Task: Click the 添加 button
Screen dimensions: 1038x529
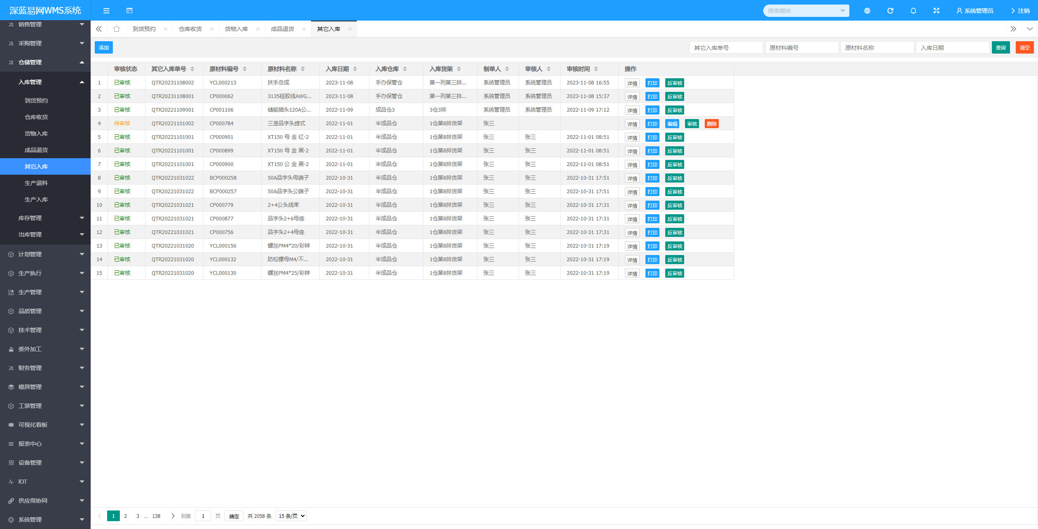Action: tap(104, 47)
